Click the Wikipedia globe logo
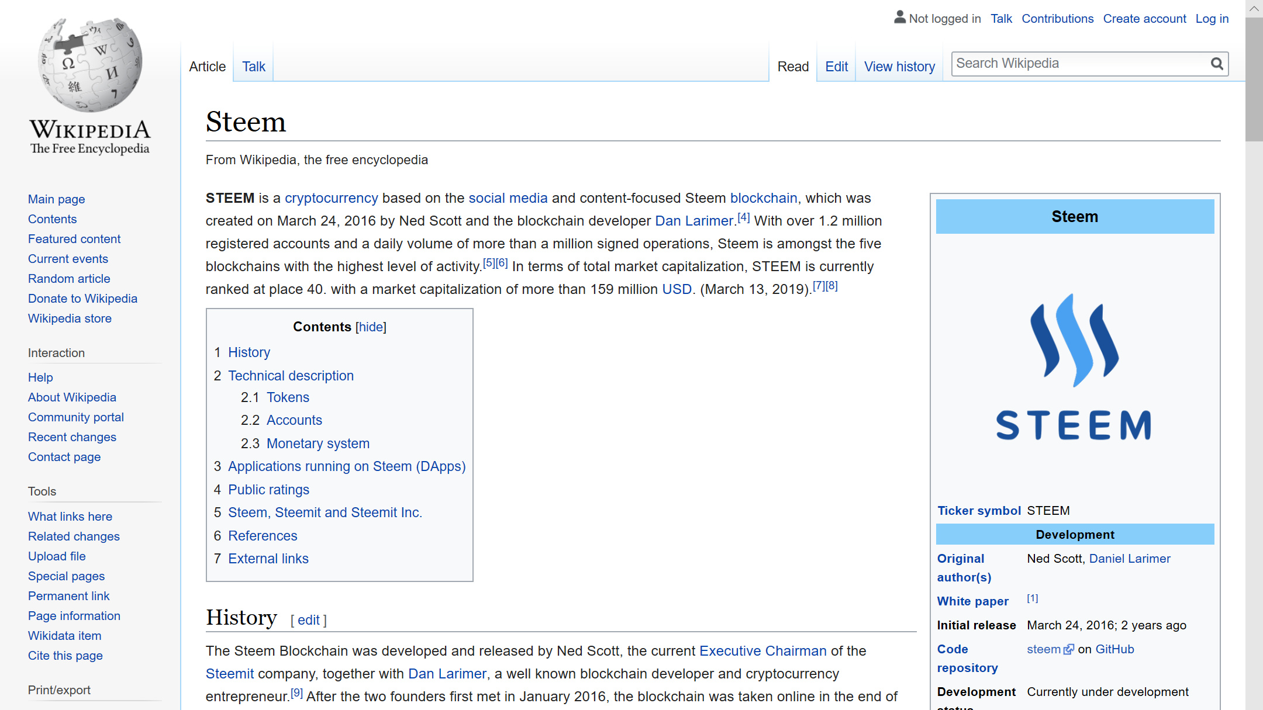 90,64
